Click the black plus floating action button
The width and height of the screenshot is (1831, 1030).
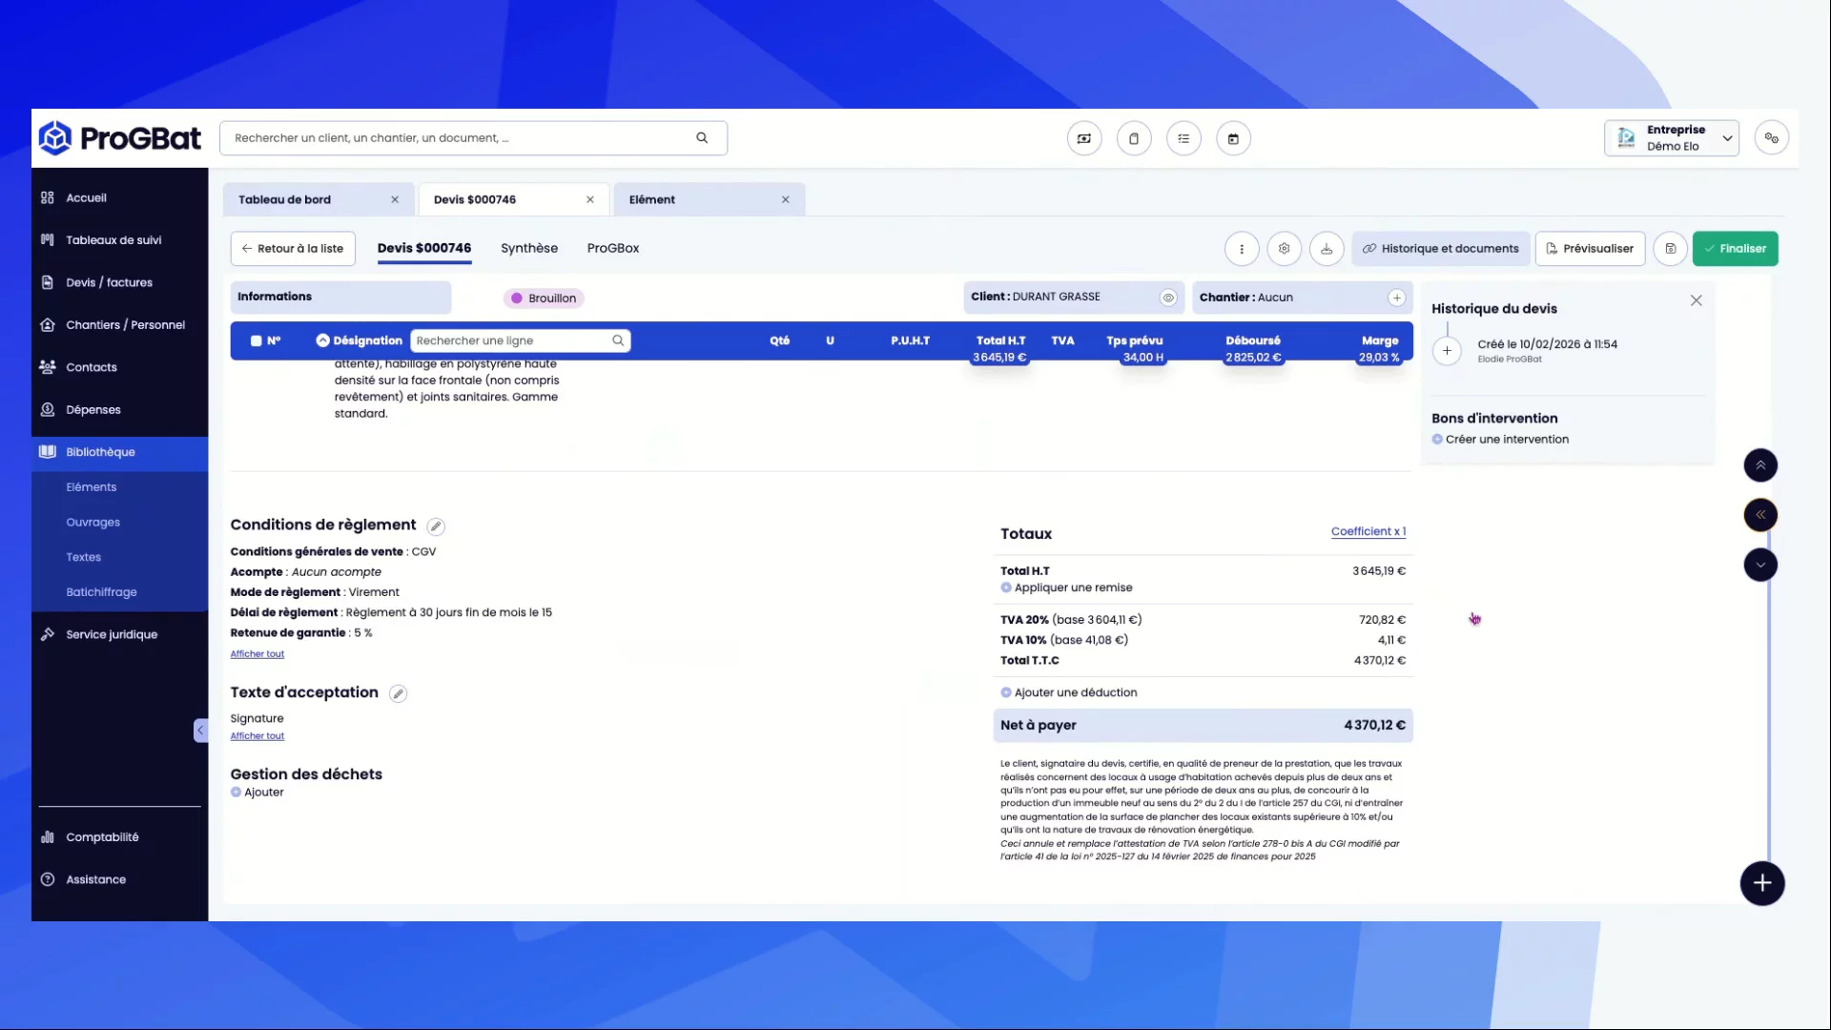click(1761, 883)
